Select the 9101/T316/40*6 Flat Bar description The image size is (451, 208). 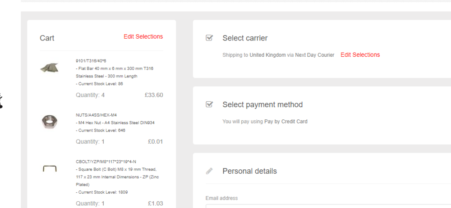(x=115, y=72)
